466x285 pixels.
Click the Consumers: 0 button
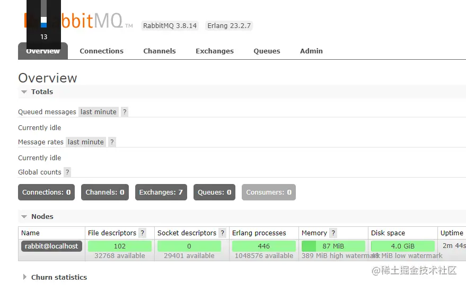click(269, 192)
